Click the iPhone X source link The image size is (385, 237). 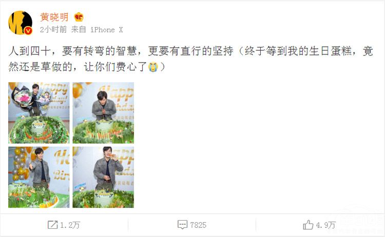point(107,30)
